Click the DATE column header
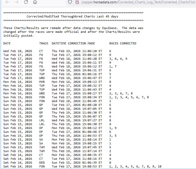The image size is (196, 169). click(x=7, y=43)
